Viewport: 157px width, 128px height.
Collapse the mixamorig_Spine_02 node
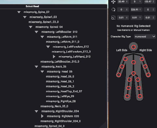[x=19, y=12]
